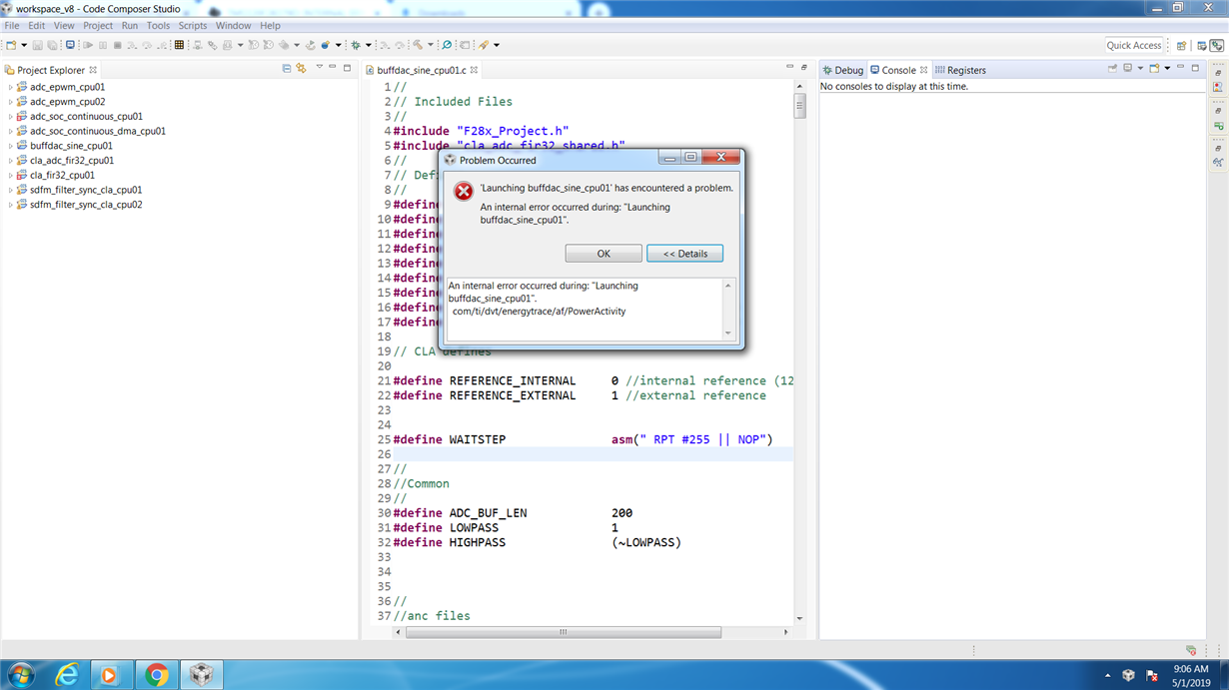Screen dimensions: 1229x690
Task: Click OK in Problem Occurred dialog
Action: click(604, 254)
